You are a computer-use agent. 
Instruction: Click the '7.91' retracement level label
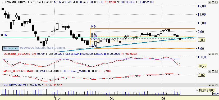point(94,39)
